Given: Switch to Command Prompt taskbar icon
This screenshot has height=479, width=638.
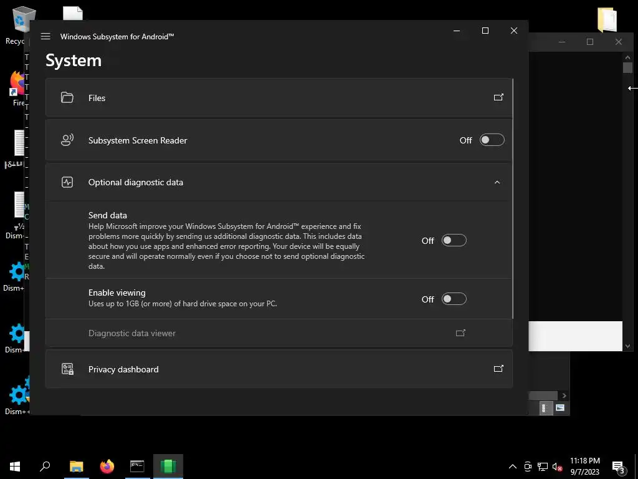Looking at the screenshot, I should pos(137,467).
